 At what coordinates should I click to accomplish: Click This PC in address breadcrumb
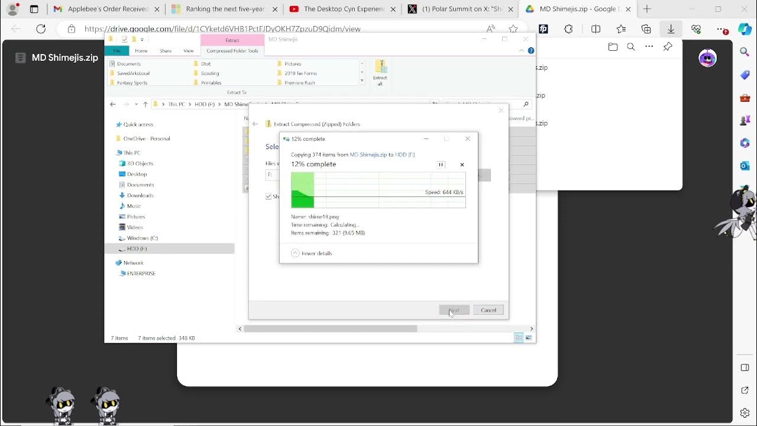(176, 104)
